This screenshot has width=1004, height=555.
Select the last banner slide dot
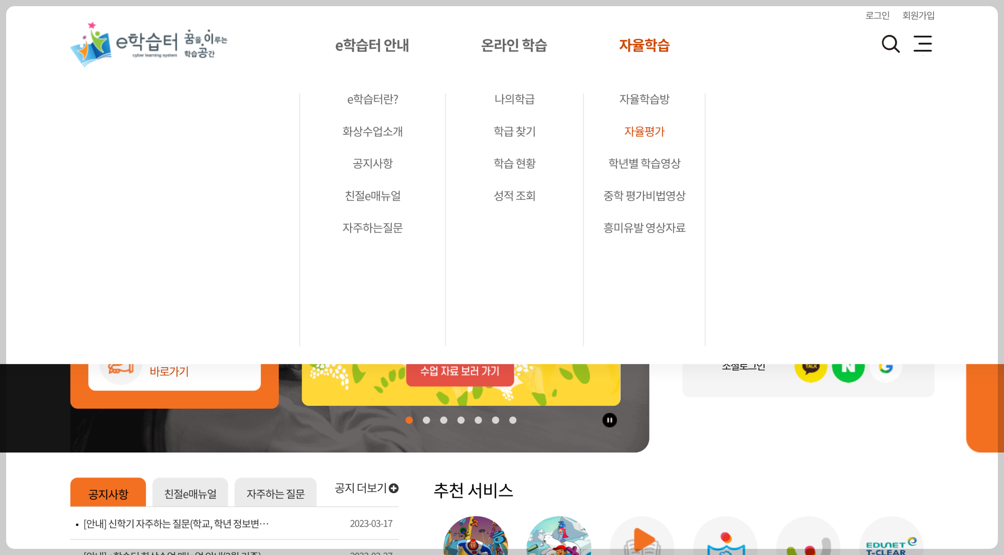pyautogui.click(x=513, y=420)
